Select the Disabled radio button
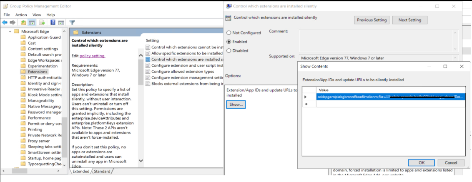The height and width of the screenshot is (182, 472). click(228, 50)
